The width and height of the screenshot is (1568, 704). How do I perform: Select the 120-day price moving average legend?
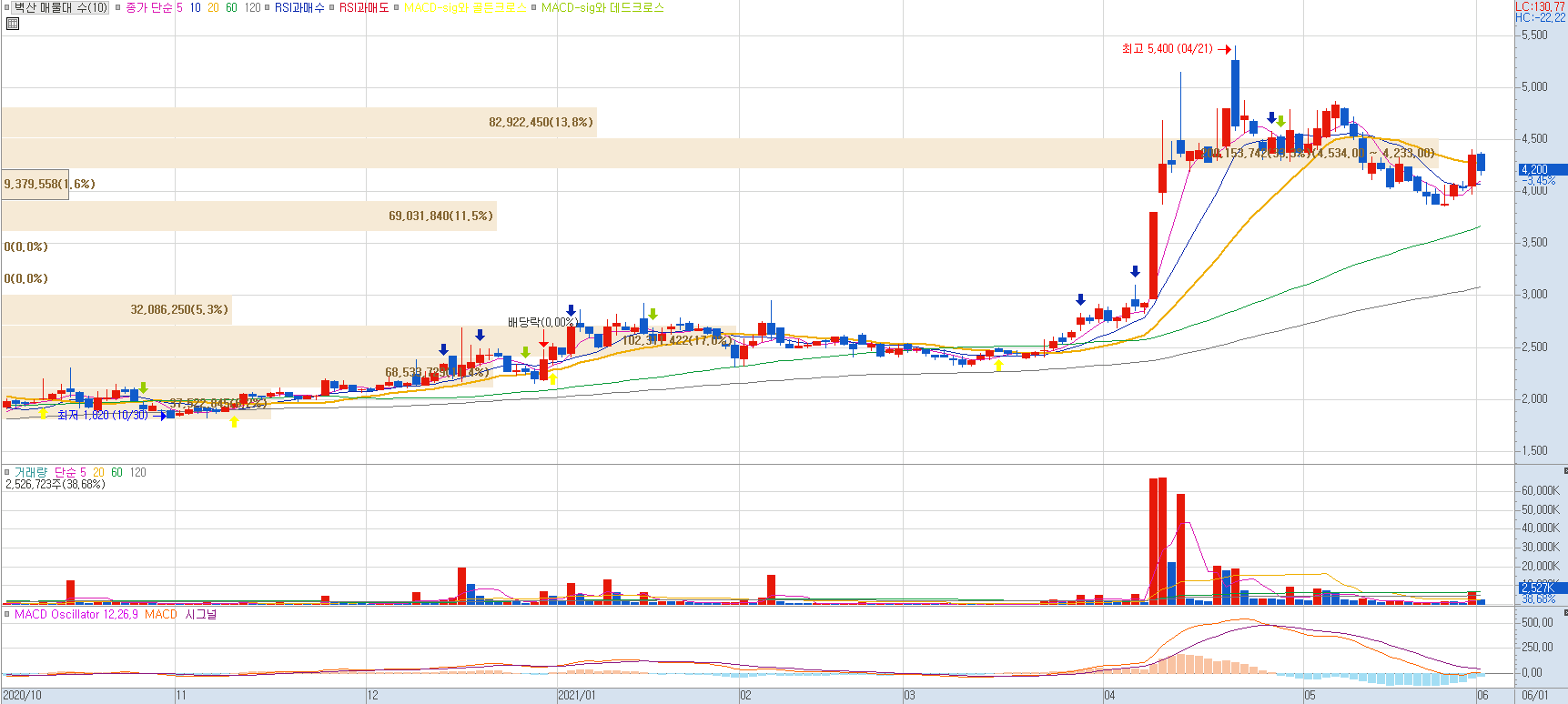tap(252, 7)
